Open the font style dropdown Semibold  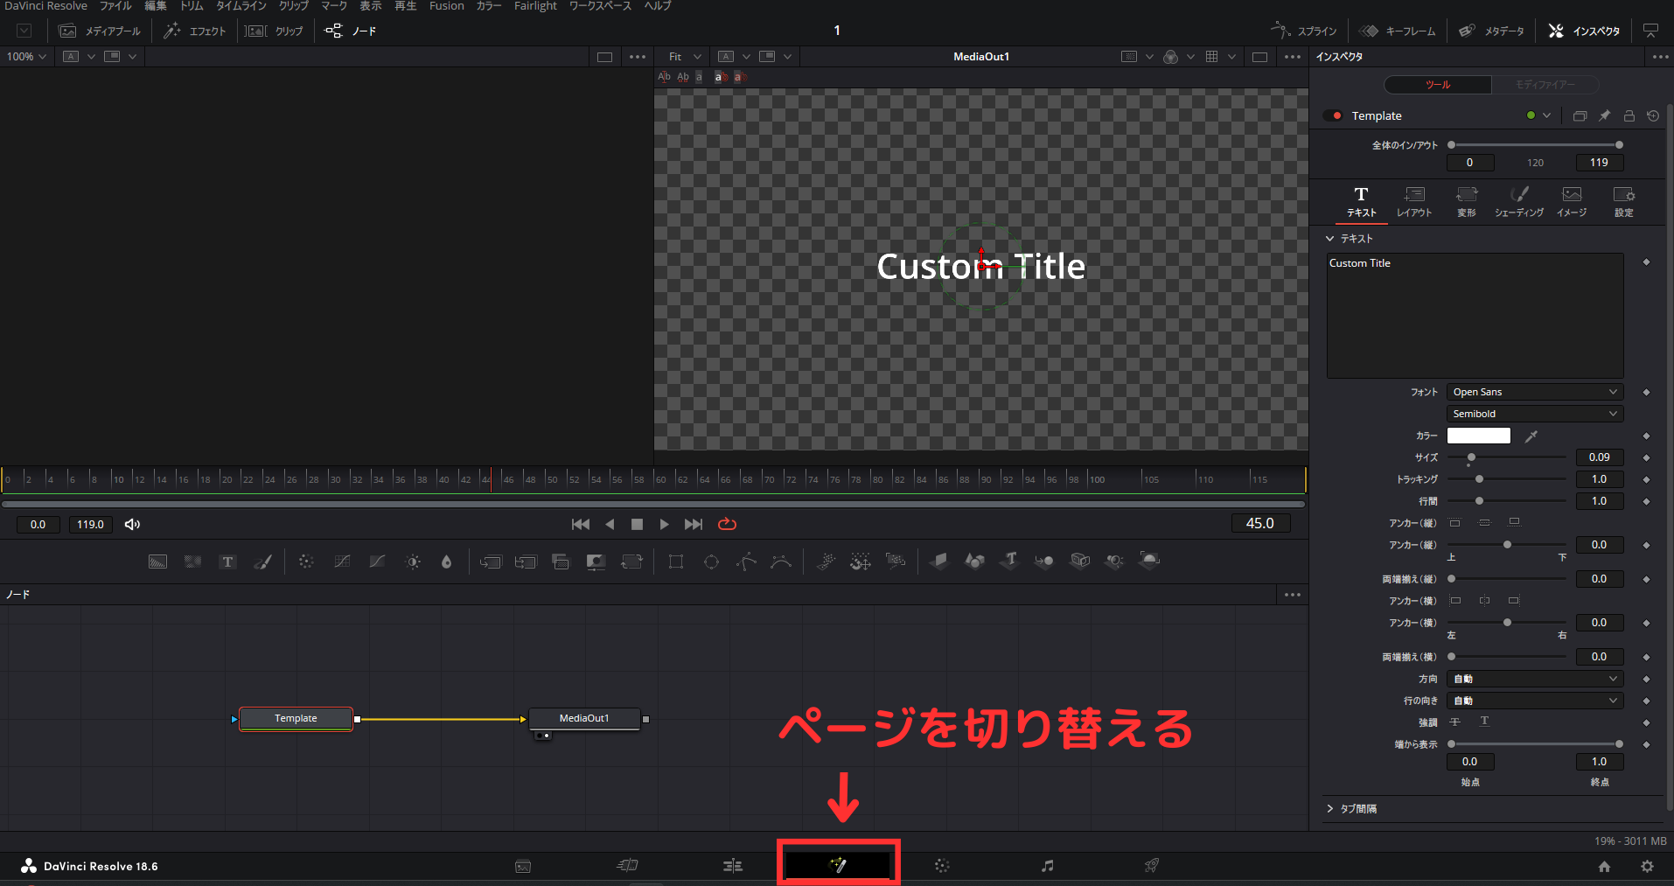tap(1535, 414)
